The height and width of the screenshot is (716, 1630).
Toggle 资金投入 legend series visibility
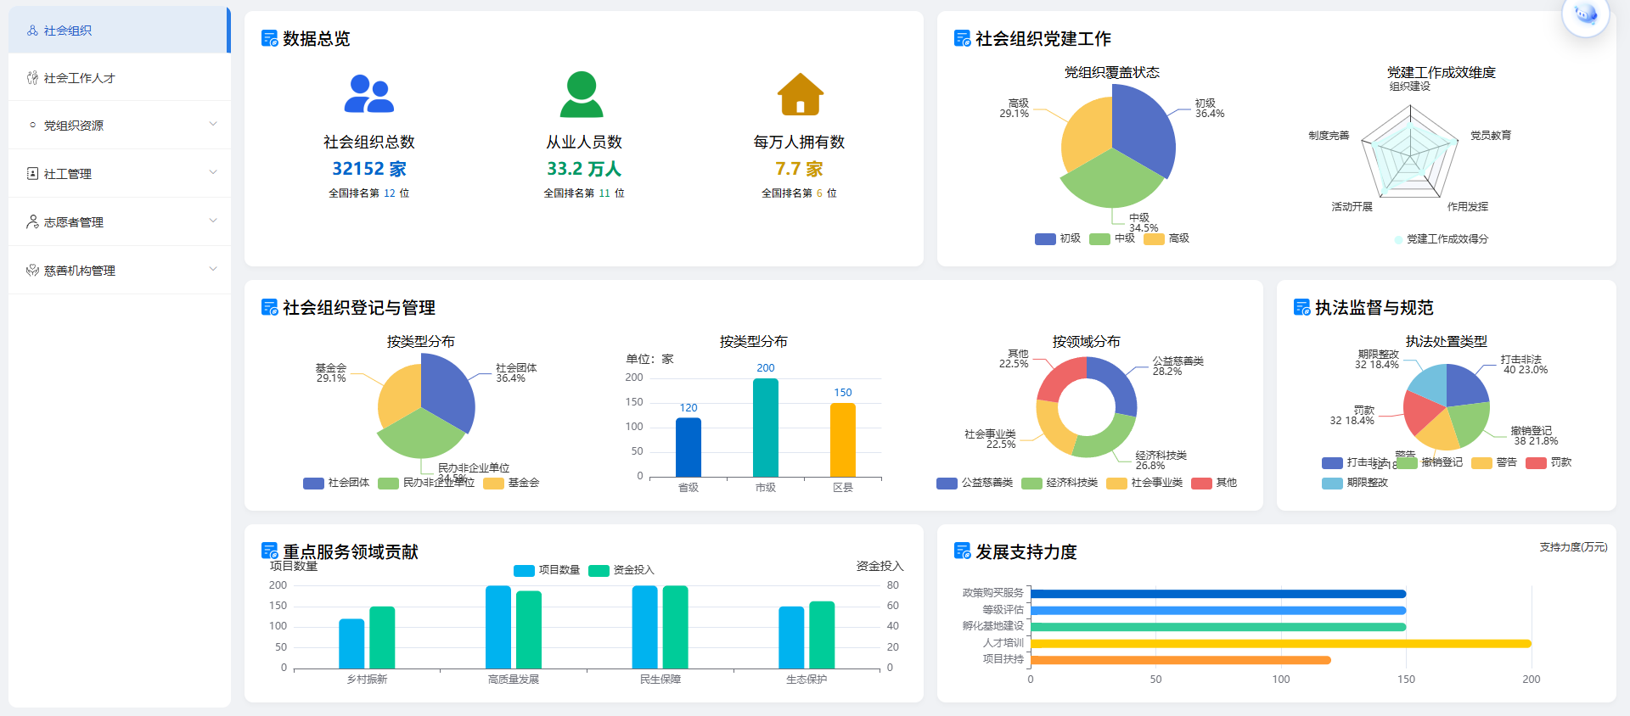tap(621, 570)
